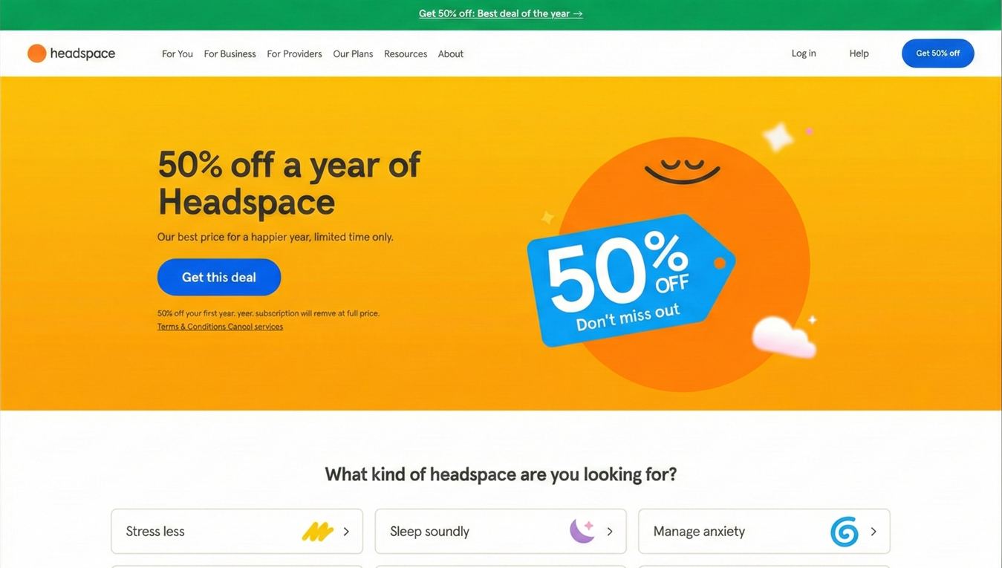Click the purple moon Sleep soundly icon
Viewport: 1002px width, 568px height.
582,531
